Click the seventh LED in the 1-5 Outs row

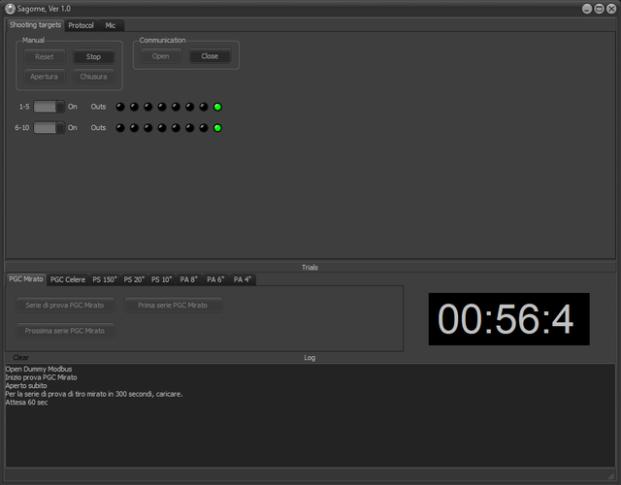click(204, 107)
